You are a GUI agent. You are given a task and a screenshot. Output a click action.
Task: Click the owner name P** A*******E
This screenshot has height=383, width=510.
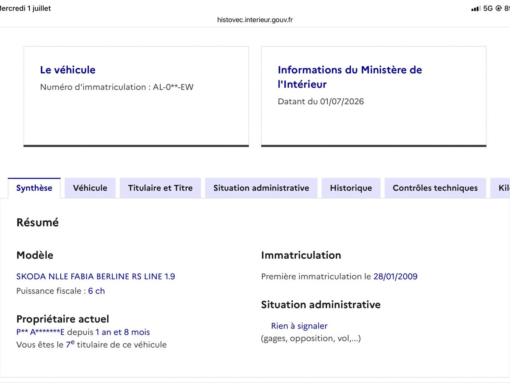pos(40,332)
